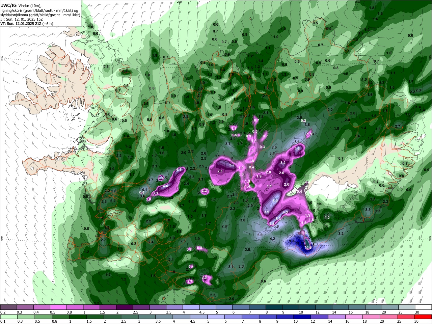This screenshot has width=432, height=324.
Task: Click the "13.6" precipitation value on the map
Action: pyautogui.click(x=307, y=248)
